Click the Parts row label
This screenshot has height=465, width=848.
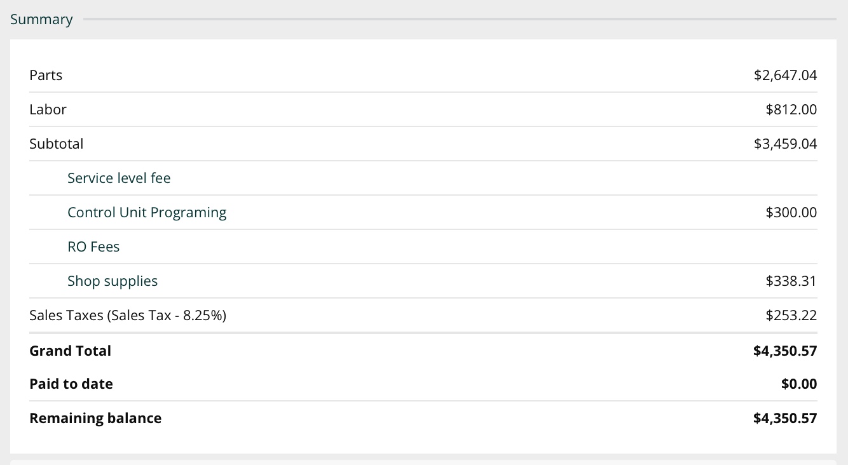tap(46, 76)
